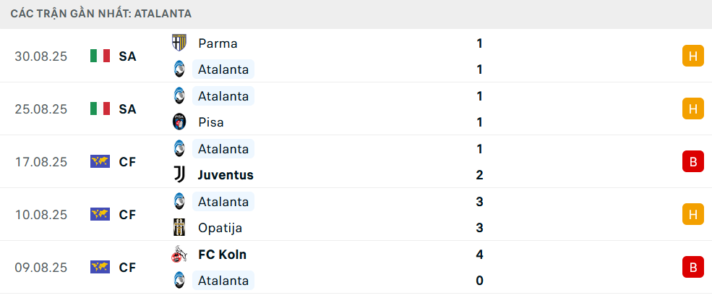
Task: Open the Parma team link
Action: (x=218, y=43)
